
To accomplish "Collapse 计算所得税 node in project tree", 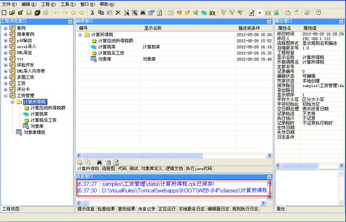I will coord(13,102).
